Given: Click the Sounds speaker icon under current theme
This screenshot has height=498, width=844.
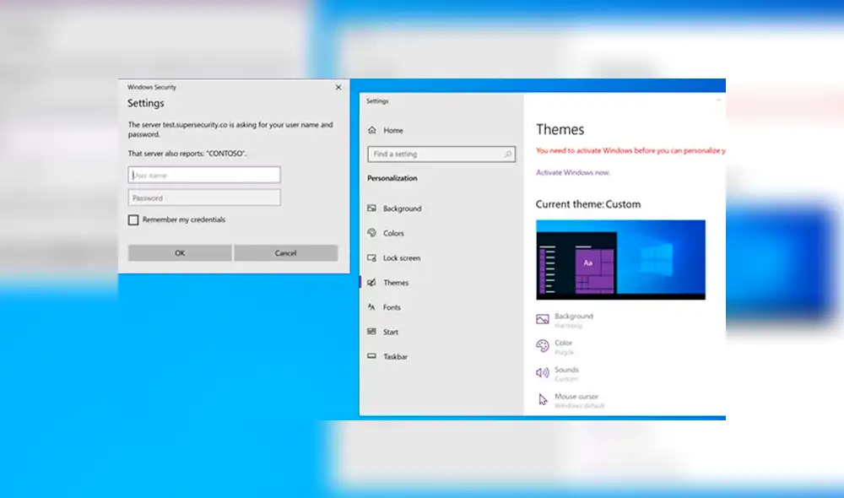Looking at the screenshot, I should [x=542, y=371].
